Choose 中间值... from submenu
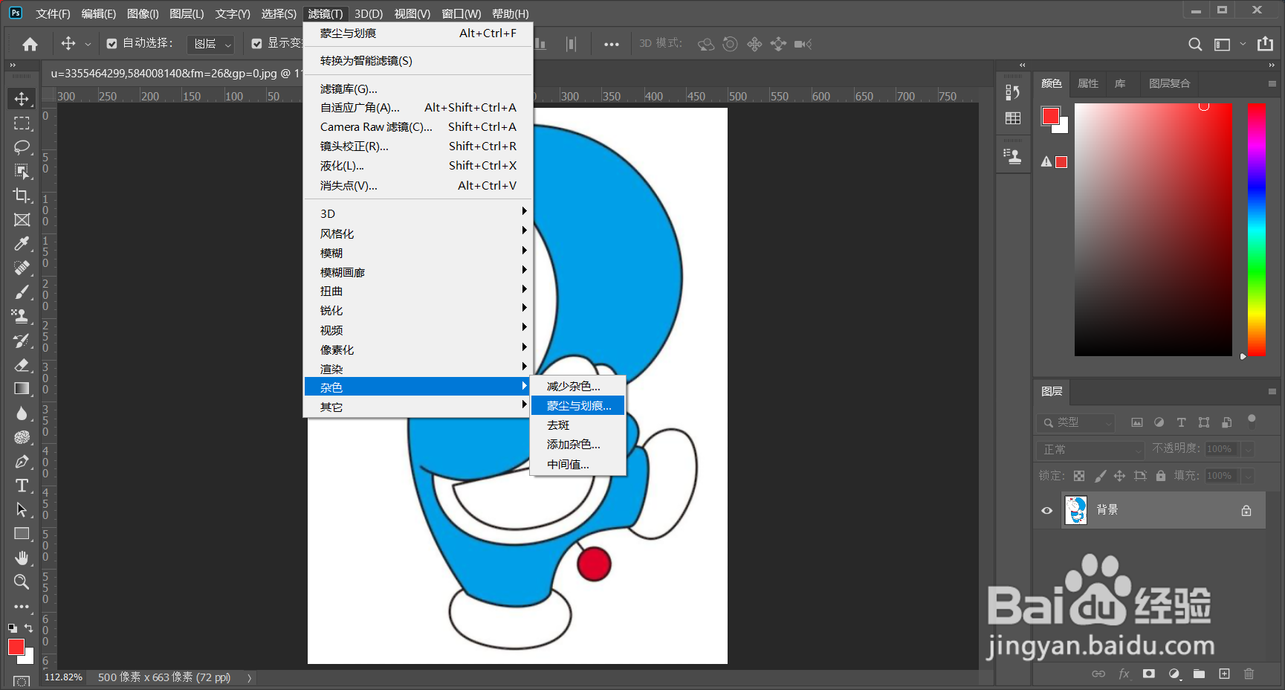 click(577, 464)
